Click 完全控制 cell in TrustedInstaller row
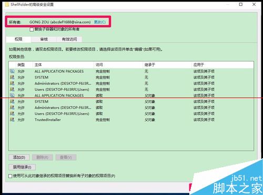 click(x=103, y=120)
